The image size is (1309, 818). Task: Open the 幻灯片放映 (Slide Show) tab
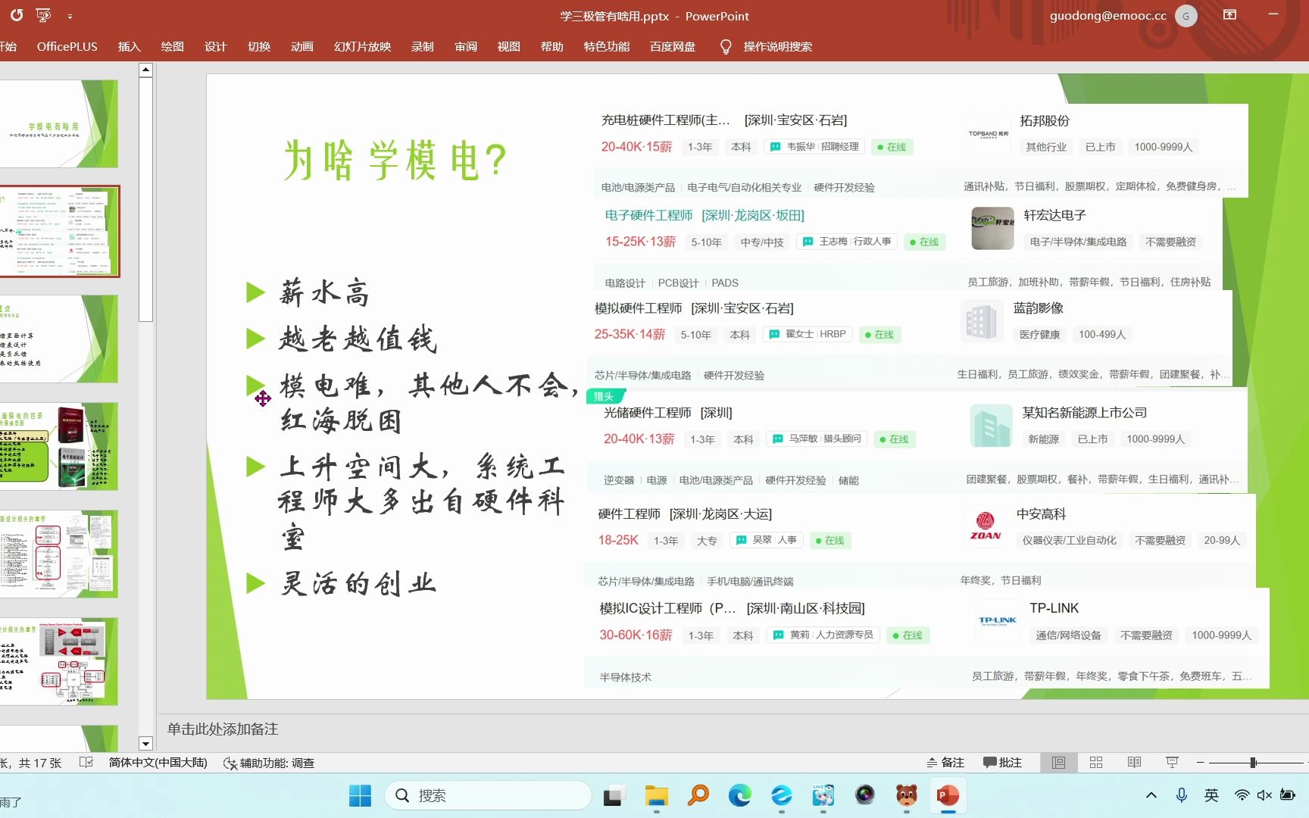tap(363, 47)
